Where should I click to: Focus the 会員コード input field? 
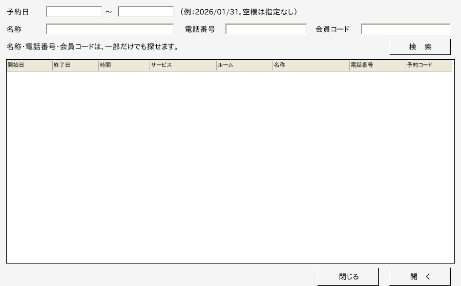pyautogui.click(x=406, y=29)
